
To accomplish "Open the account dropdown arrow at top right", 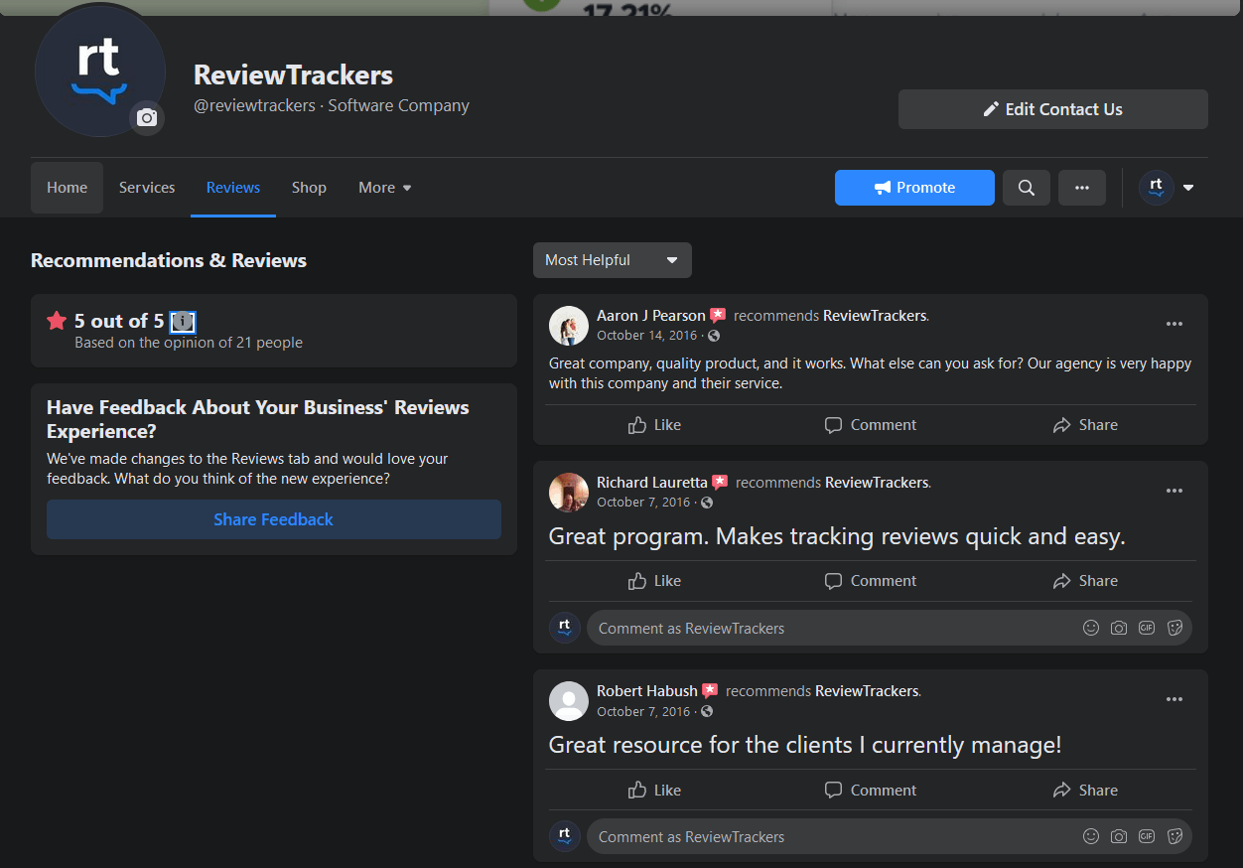I will (1187, 187).
